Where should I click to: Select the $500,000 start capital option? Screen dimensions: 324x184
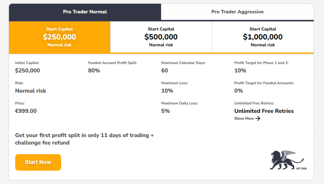coord(161,37)
